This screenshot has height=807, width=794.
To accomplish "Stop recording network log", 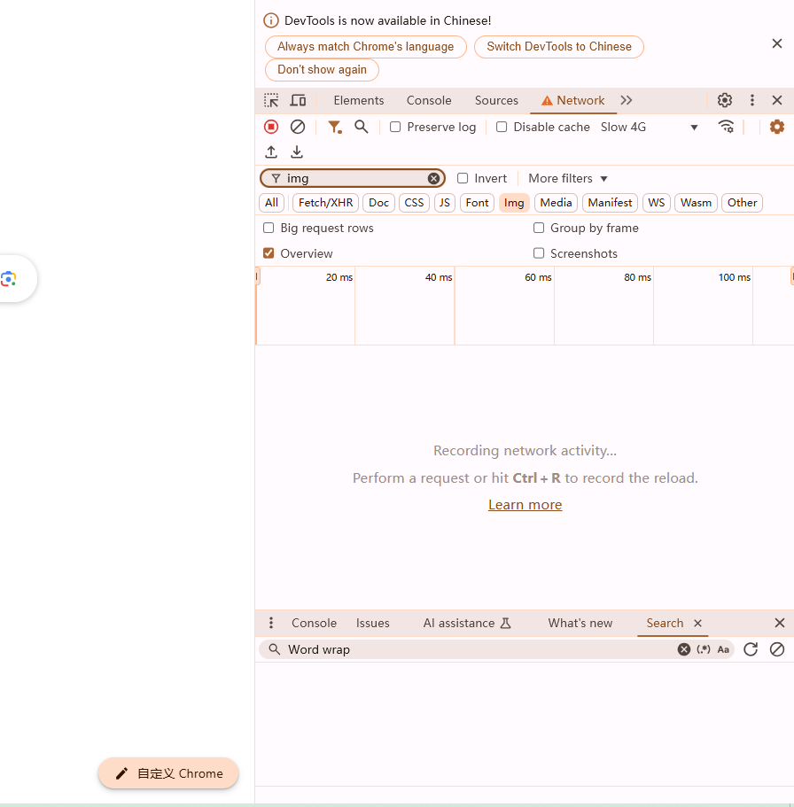I will point(271,127).
